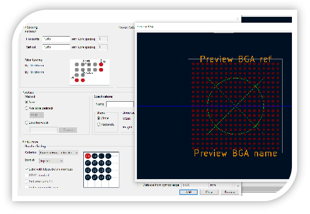This screenshot has height=214, width=310.
Task: Click the Preview BGA name text
Action: (x=235, y=154)
